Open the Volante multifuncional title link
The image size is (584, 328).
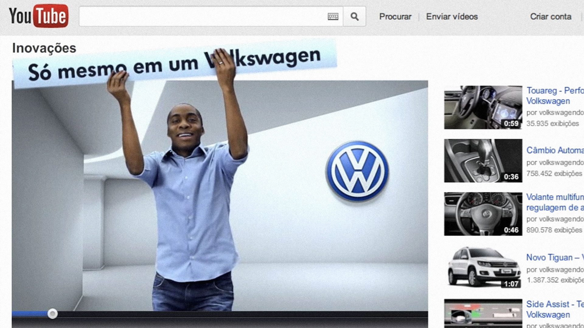pos(555,202)
